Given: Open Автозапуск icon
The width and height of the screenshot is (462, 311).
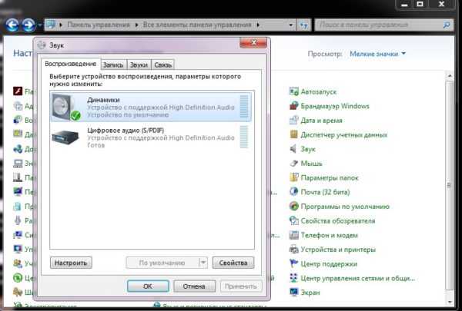Looking at the screenshot, I should coord(294,91).
